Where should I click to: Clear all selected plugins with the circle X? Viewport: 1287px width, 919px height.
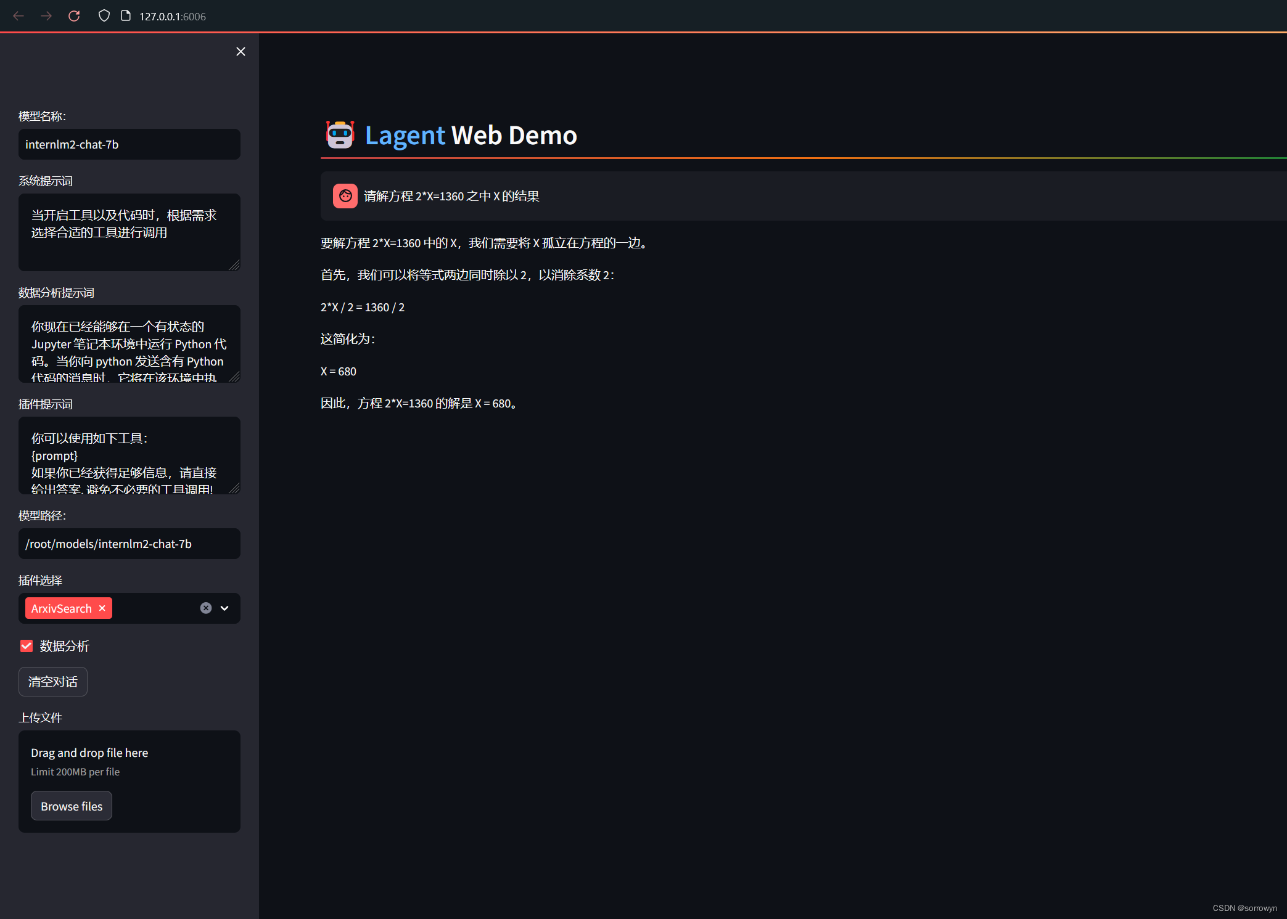(206, 608)
